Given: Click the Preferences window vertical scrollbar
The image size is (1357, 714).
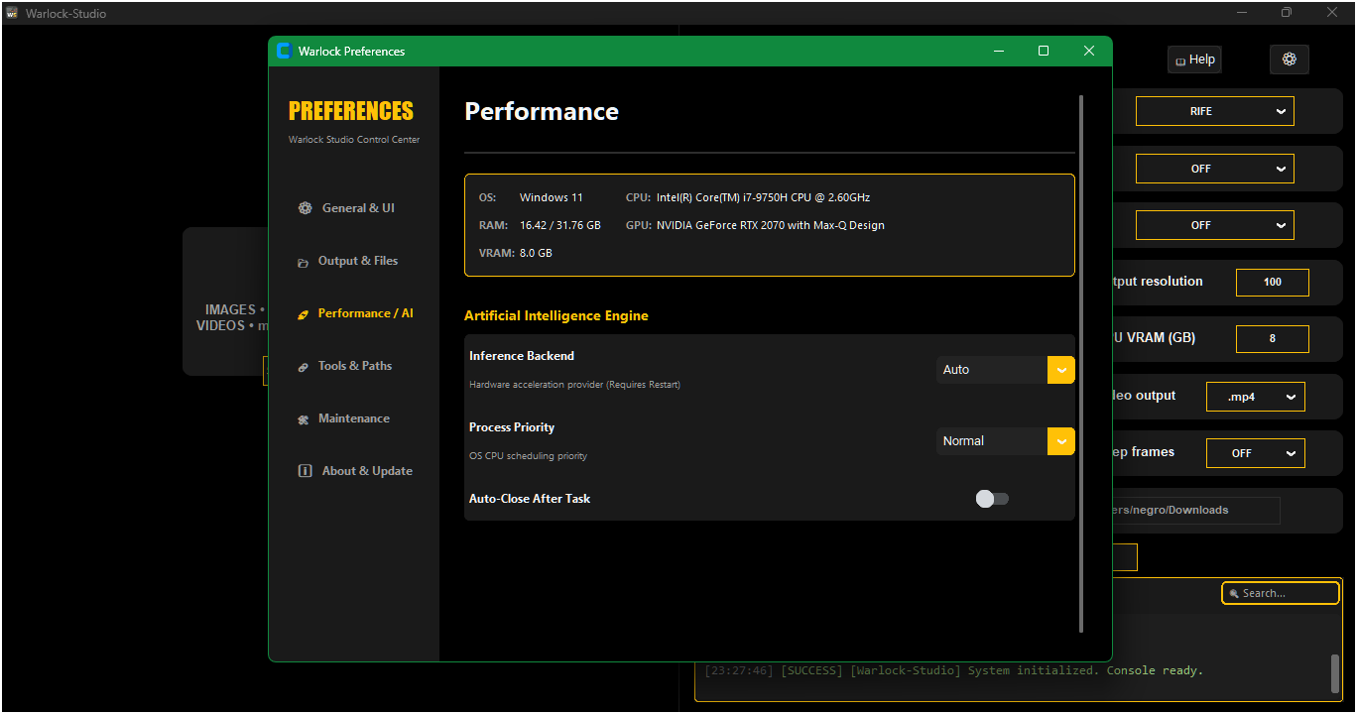Looking at the screenshot, I should click(x=1081, y=363).
